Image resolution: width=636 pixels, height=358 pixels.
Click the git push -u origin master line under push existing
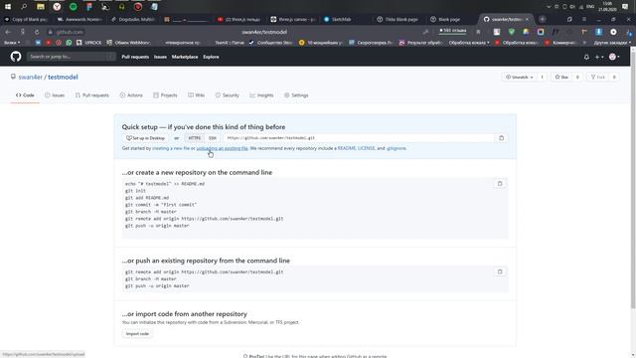coord(157,286)
